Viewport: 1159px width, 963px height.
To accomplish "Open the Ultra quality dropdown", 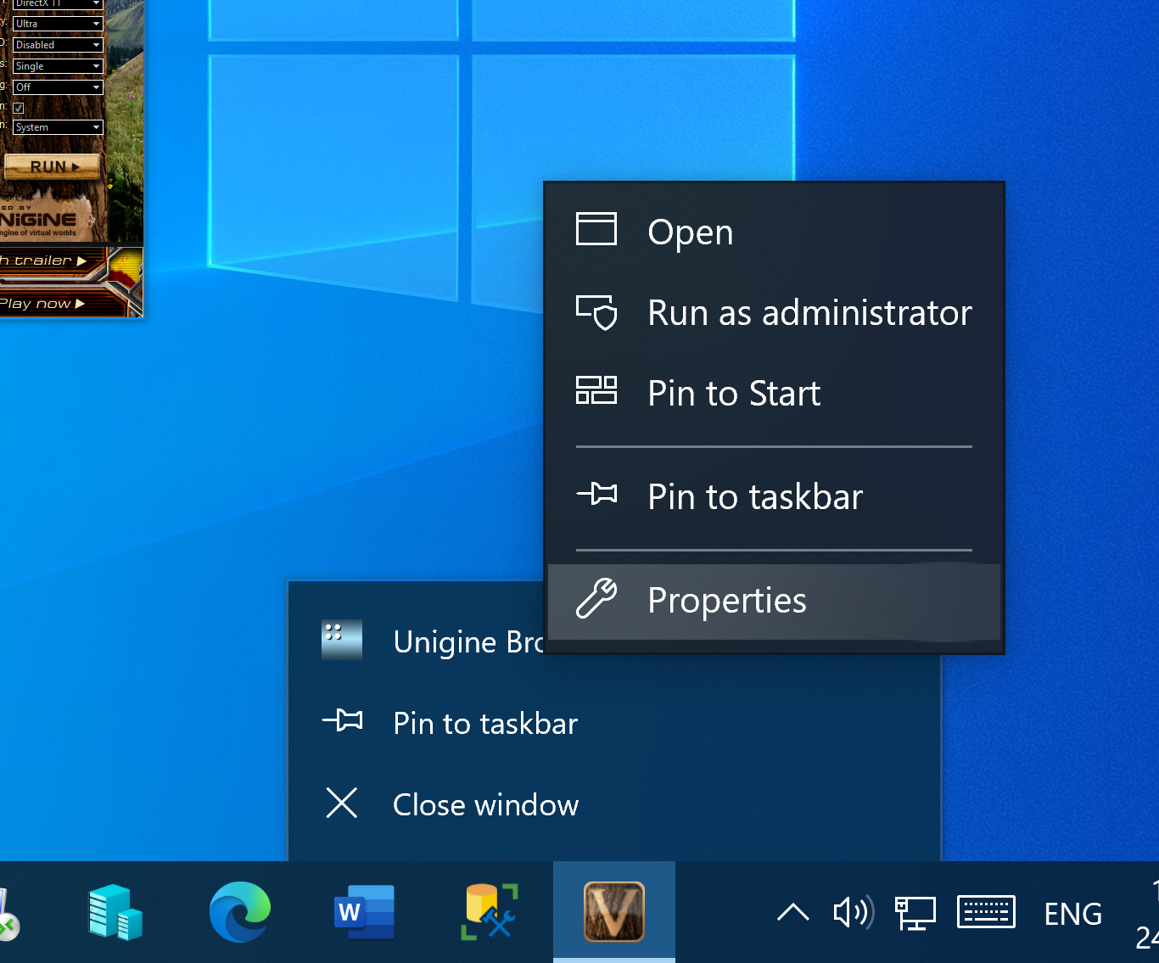I will tap(58, 24).
